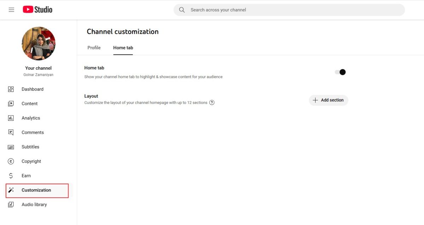Open Dashboard via its grid icon

point(11,89)
